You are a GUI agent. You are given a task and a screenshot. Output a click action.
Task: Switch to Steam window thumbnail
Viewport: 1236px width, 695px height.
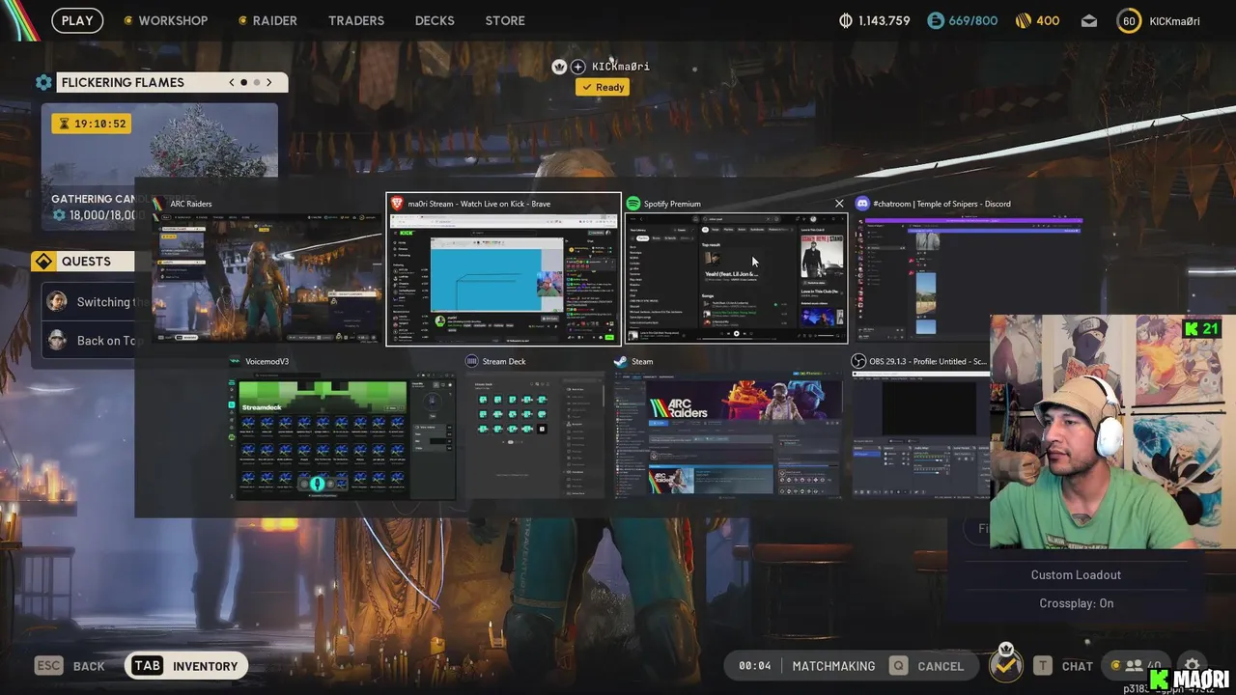729,435
